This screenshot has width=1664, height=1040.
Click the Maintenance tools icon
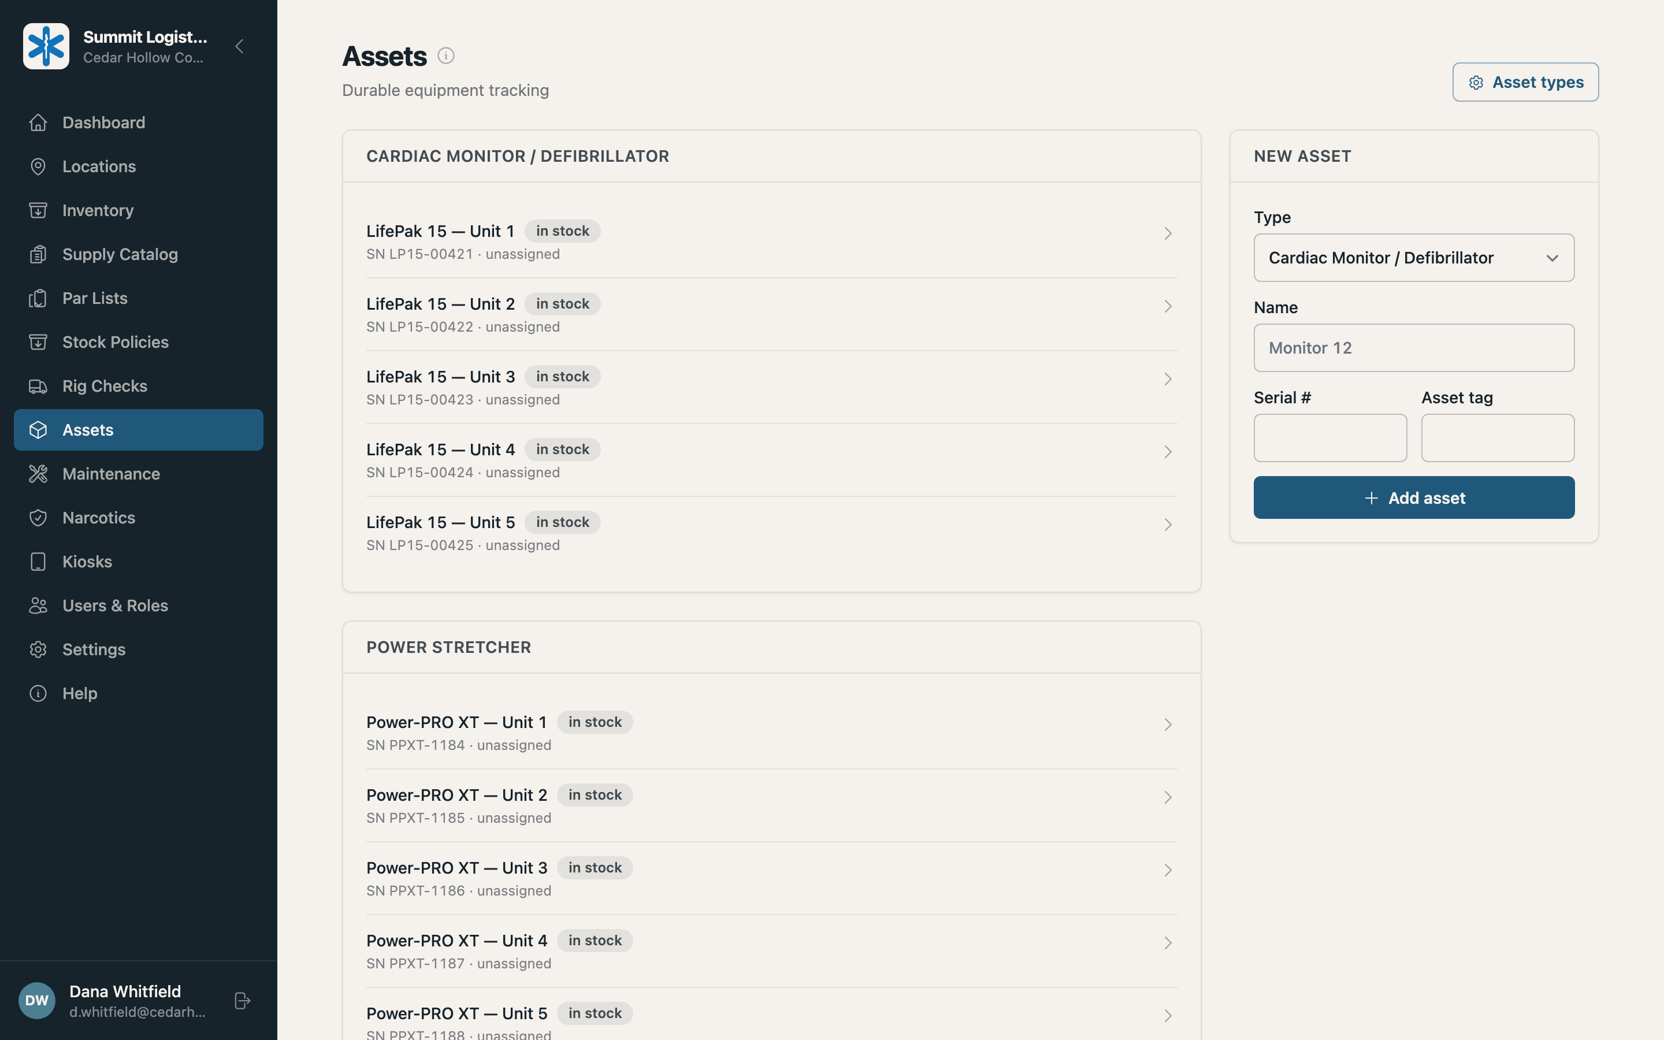[38, 474]
